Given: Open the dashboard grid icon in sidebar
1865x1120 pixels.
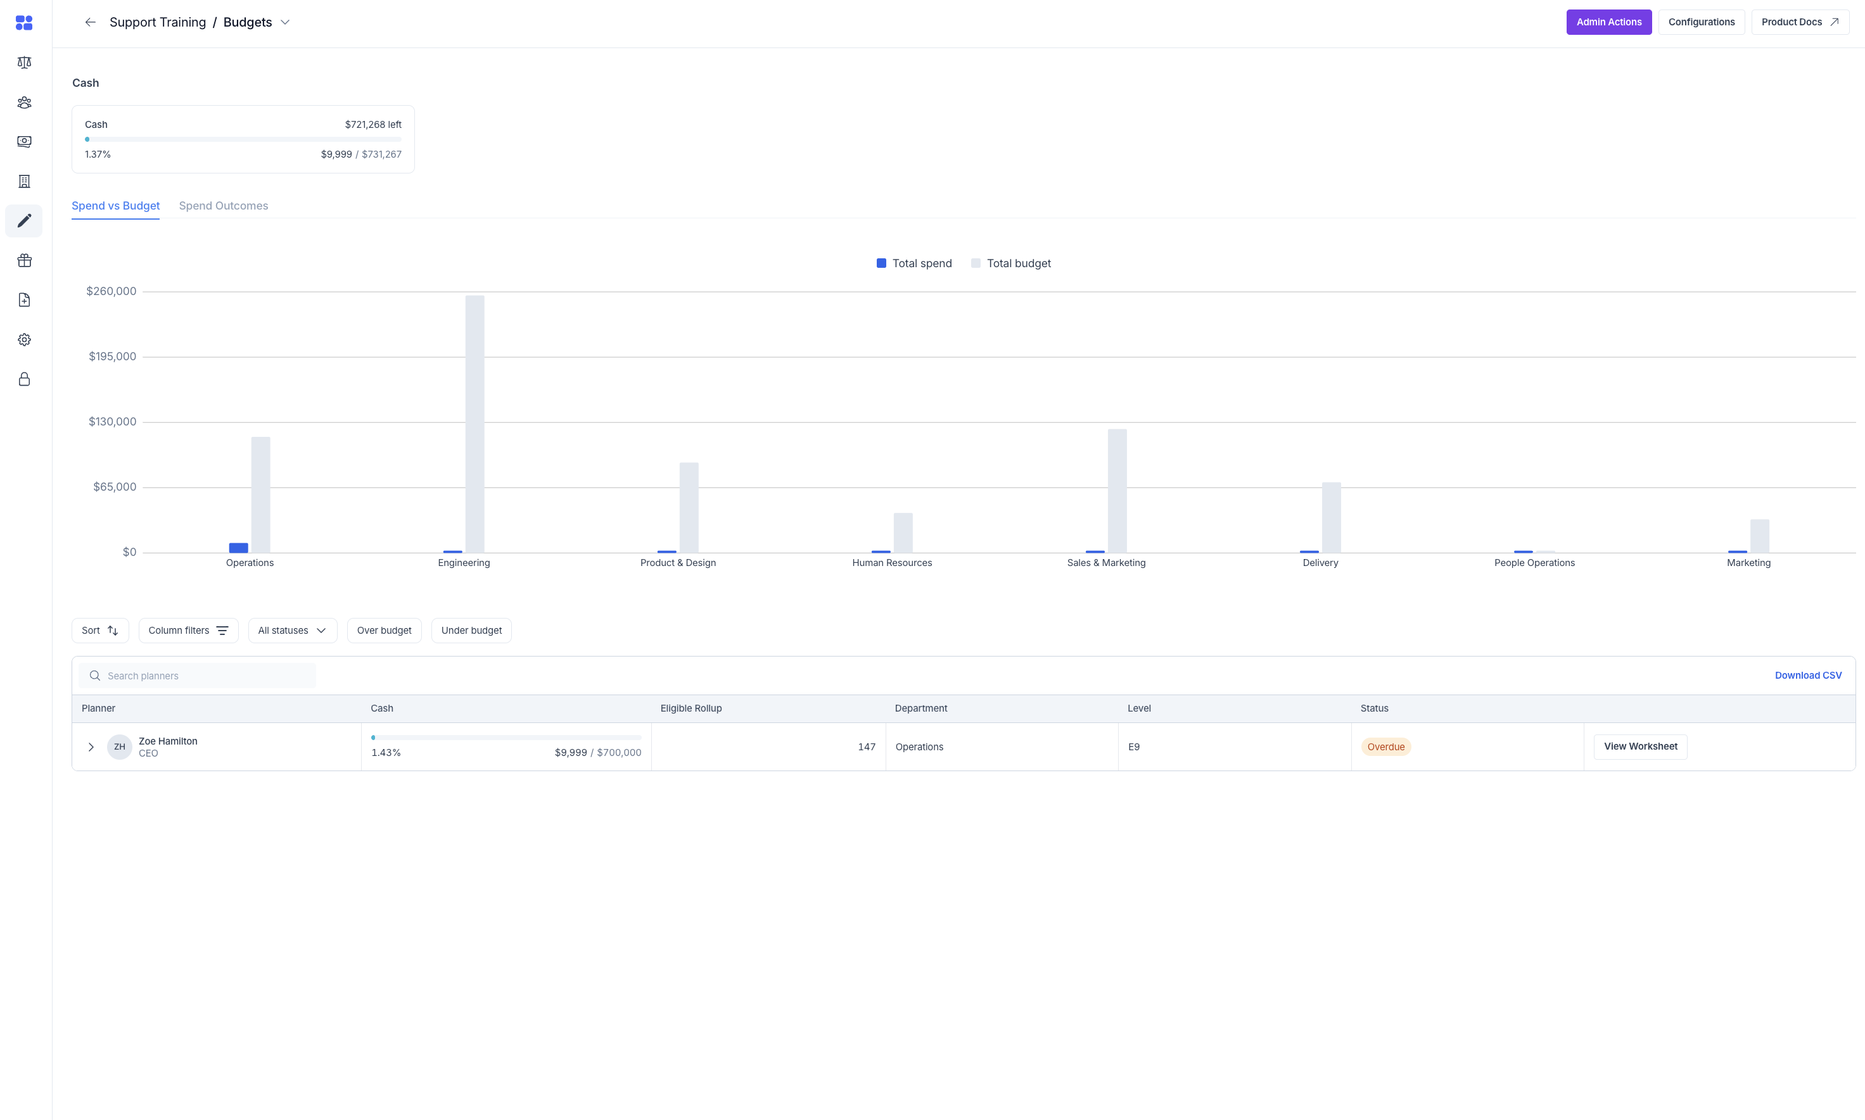Looking at the screenshot, I should click(23, 23).
